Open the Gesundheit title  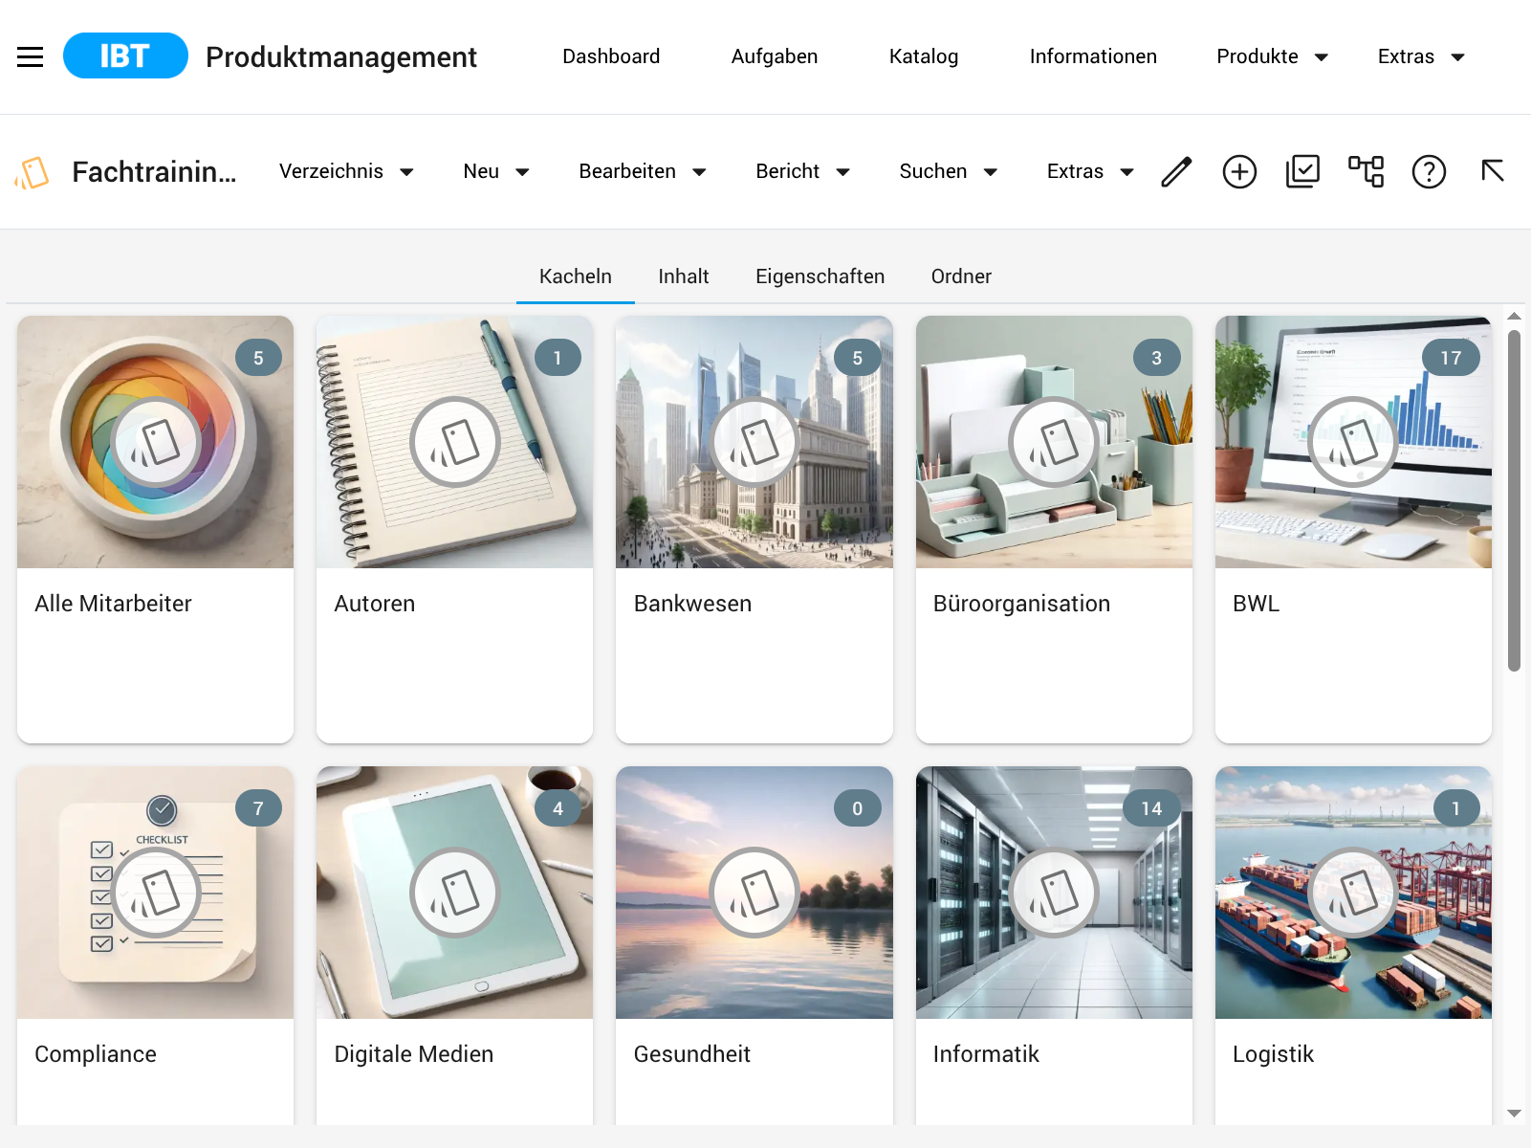pyautogui.click(x=692, y=1054)
